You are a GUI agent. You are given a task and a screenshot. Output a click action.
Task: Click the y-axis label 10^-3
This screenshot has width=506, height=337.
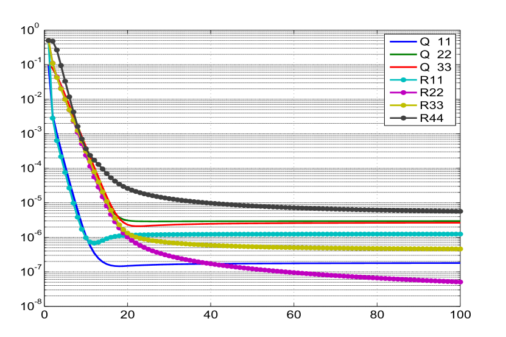tap(30, 133)
